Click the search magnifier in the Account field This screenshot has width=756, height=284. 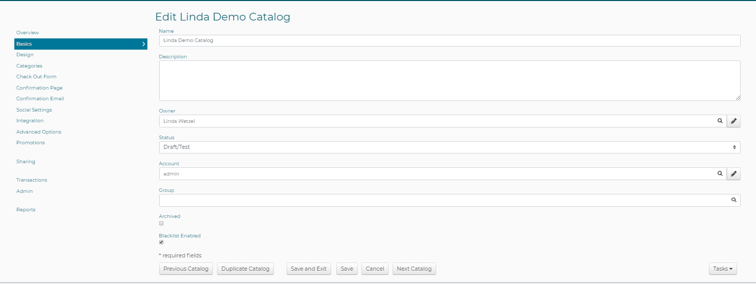(x=720, y=173)
